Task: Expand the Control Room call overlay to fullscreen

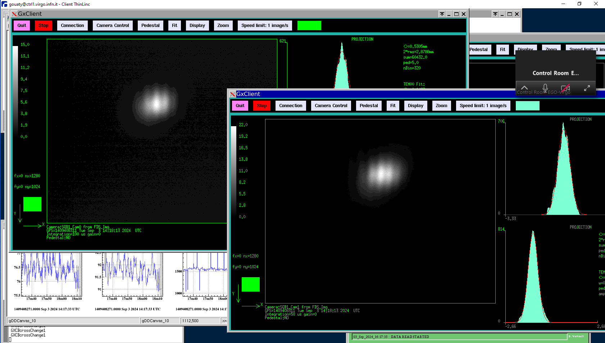Action: click(587, 88)
